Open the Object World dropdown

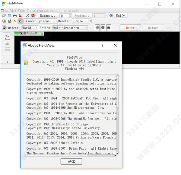coord(30,28)
